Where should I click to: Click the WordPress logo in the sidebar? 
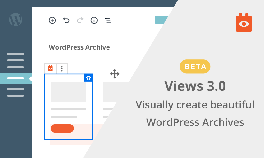pyautogui.click(x=16, y=20)
